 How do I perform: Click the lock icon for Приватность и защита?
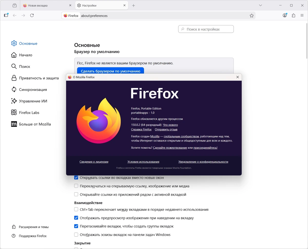(14, 78)
